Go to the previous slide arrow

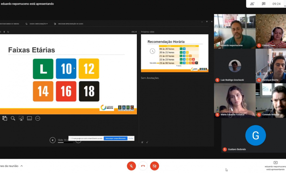[x=53, y=140]
